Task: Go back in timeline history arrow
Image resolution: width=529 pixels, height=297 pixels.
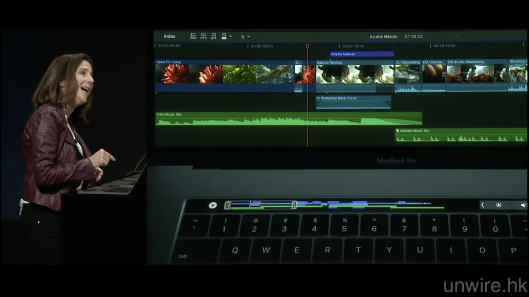Action: [338, 37]
